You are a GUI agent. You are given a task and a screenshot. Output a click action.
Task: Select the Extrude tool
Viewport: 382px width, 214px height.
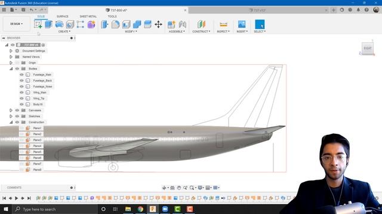(x=49, y=24)
